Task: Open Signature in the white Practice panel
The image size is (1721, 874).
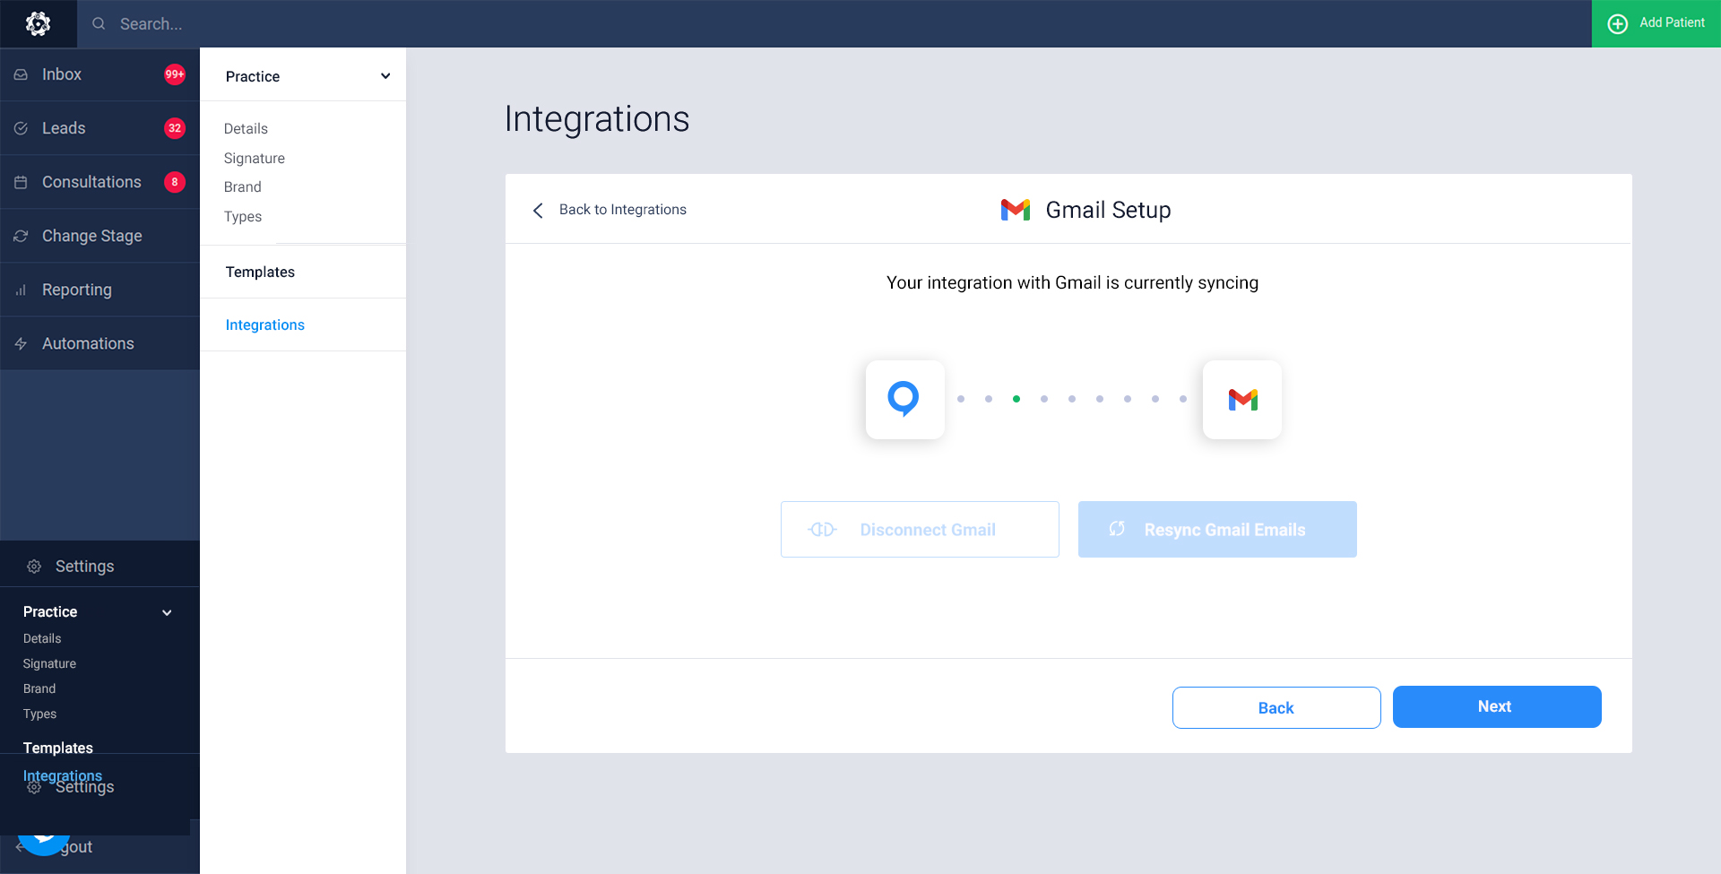Action: tap(255, 158)
